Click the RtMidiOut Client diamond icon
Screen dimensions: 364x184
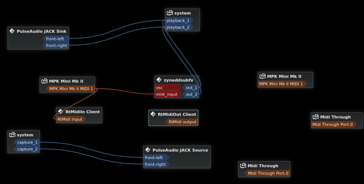153,114
